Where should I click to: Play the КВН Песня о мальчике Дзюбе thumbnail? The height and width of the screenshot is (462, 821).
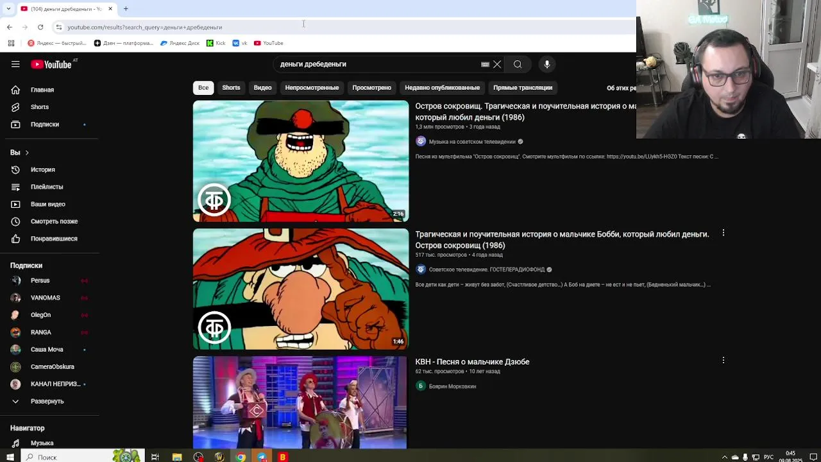click(x=301, y=402)
